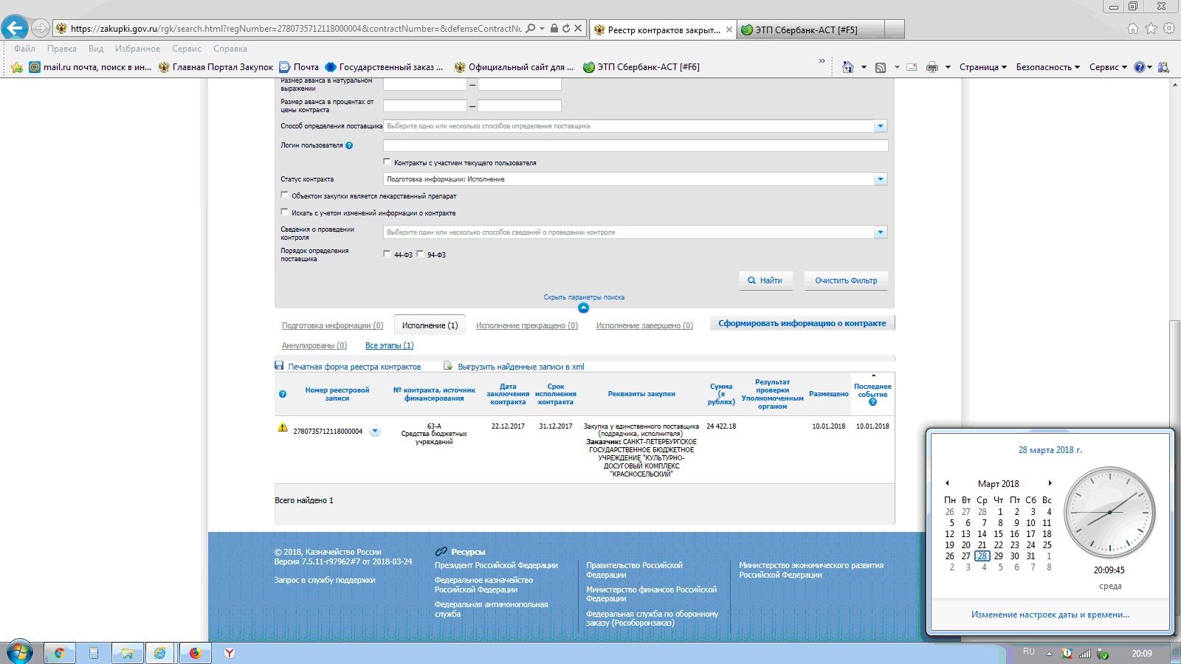Screen dimensions: 1181x664
Task: Click the search magnifier icon in address bar
Action: (531, 29)
